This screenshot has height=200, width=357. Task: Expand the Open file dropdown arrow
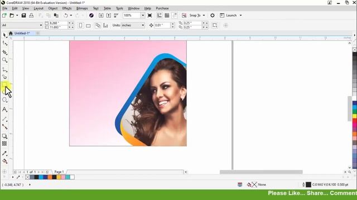point(17,16)
